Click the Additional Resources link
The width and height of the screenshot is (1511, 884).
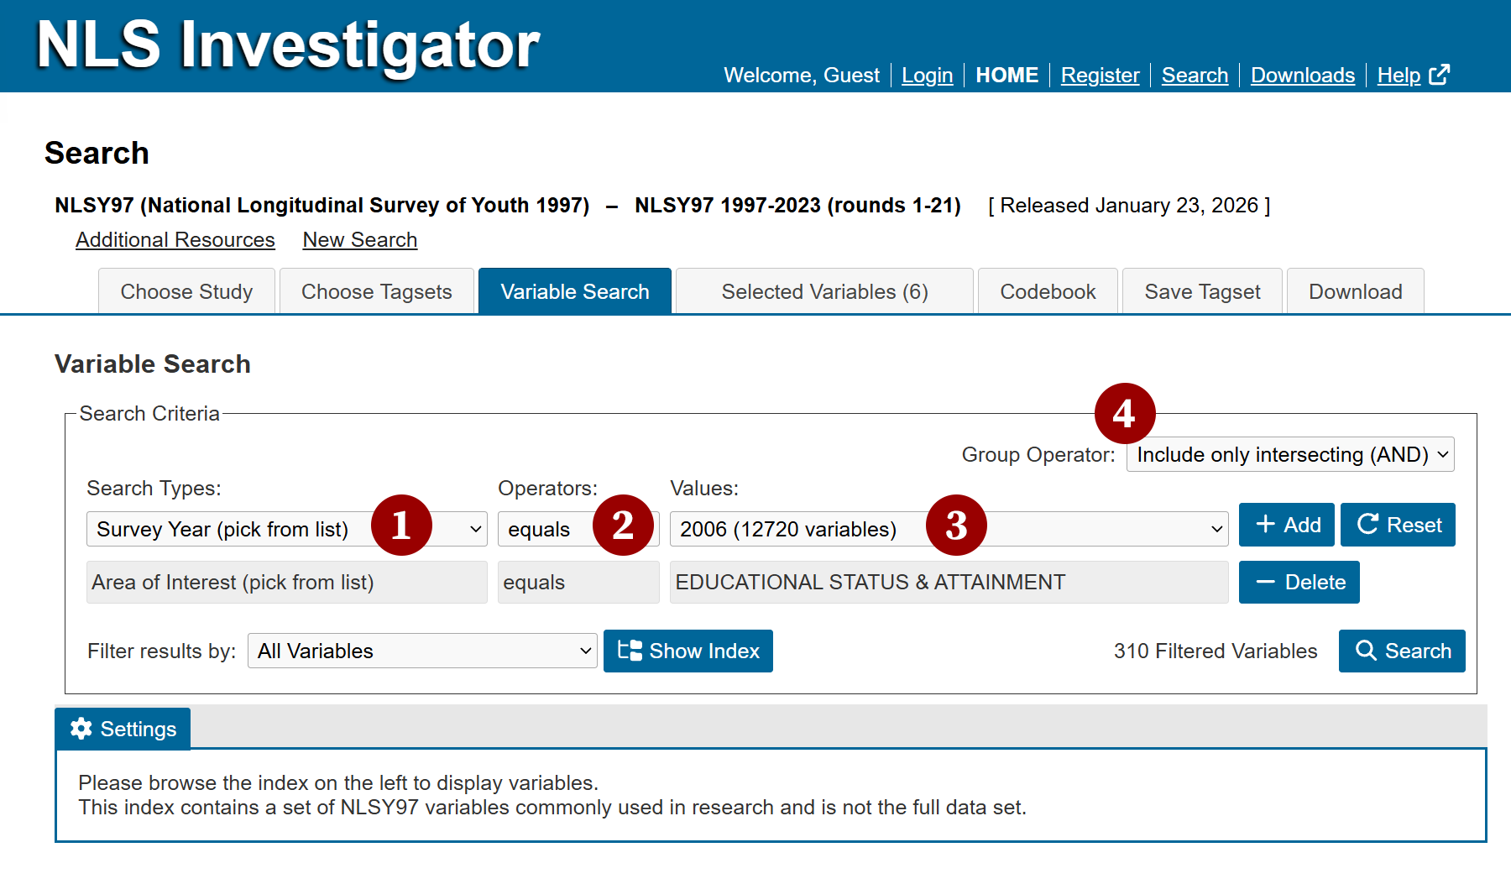[x=175, y=240]
